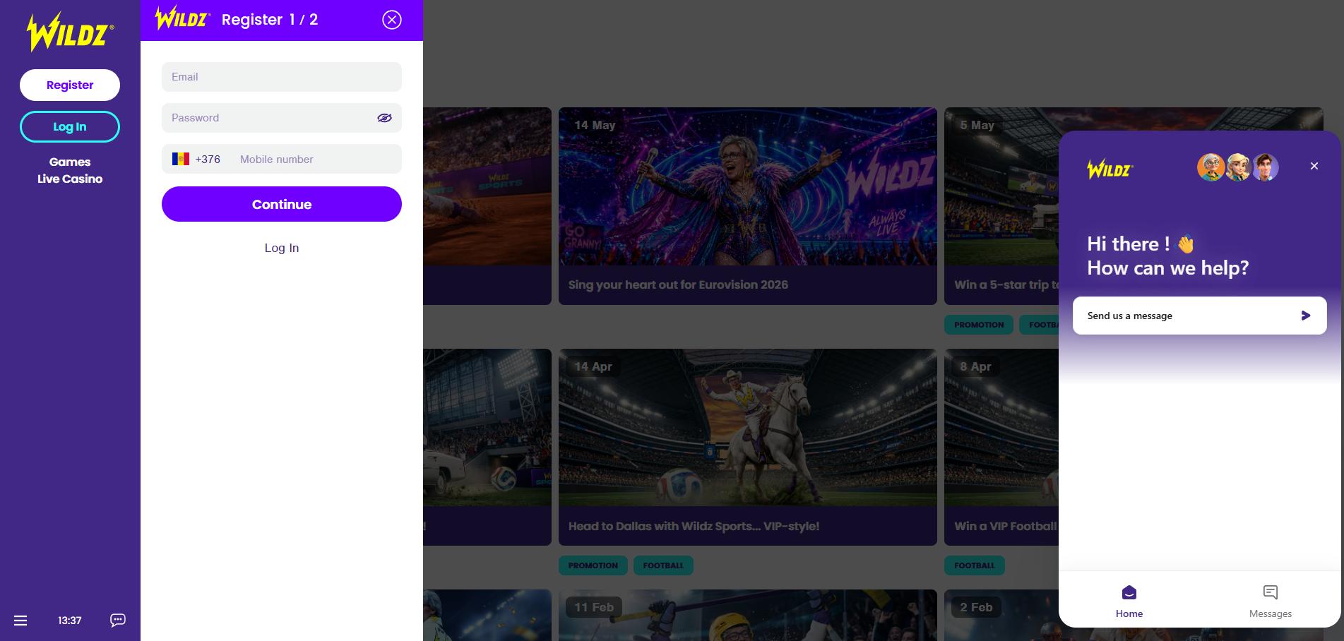This screenshot has width=1344, height=641.
Task: Toggle password visibility eye icon
Action: coord(384,118)
